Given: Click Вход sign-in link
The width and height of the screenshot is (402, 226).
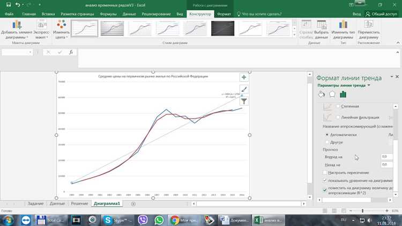Looking at the screenshot, I should pyautogui.click(x=356, y=14).
